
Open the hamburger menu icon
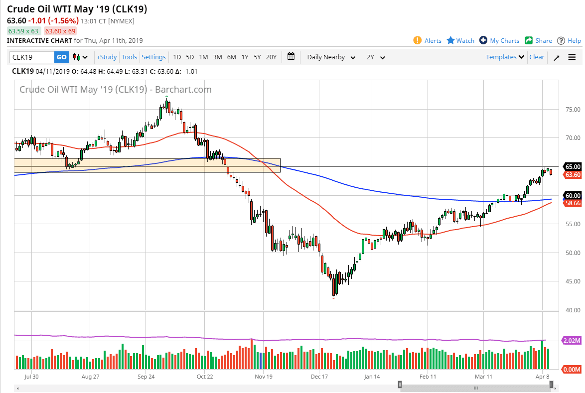572,57
